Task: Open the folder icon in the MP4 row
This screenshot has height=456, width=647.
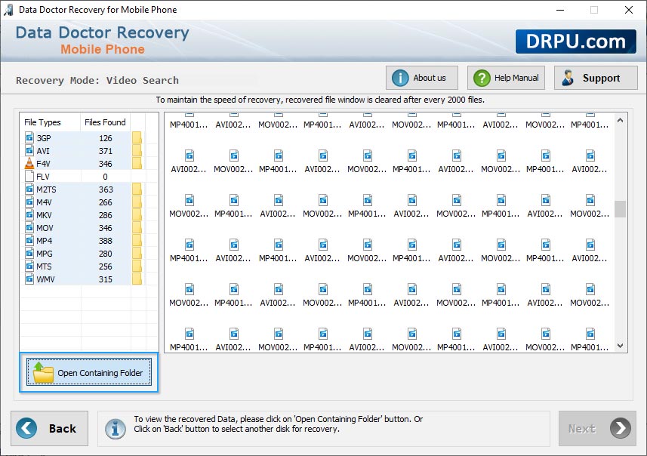Action: [137, 240]
